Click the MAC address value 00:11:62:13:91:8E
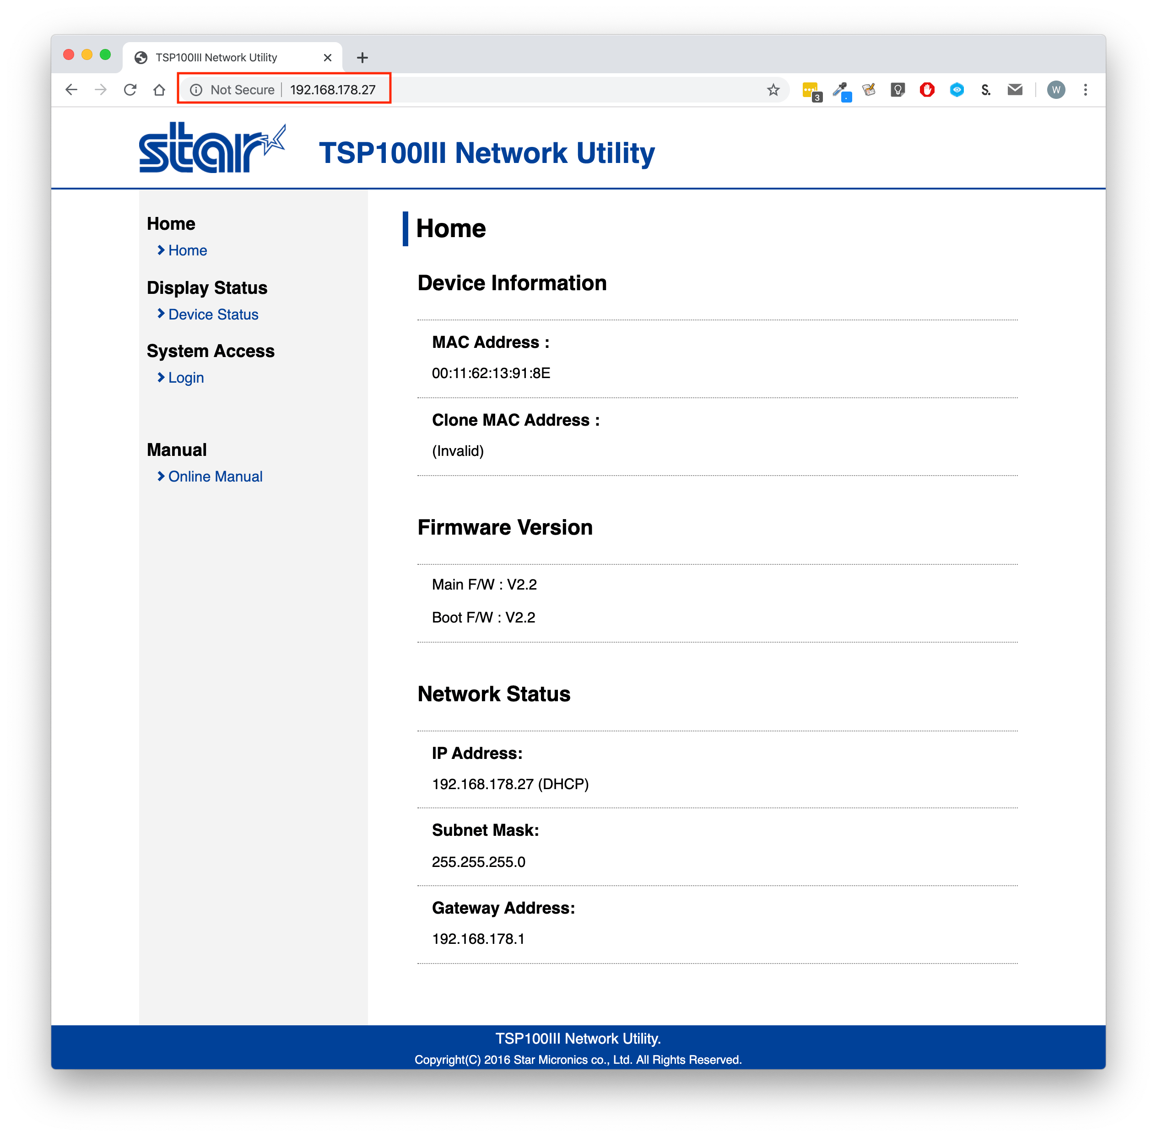Viewport: 1157px width, 1137px height. coord(491,373)
